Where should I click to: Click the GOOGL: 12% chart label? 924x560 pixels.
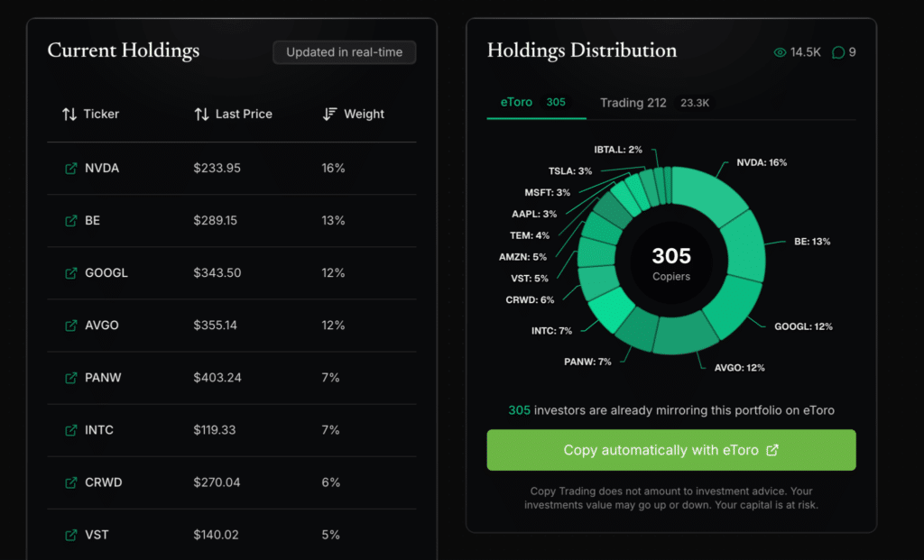[803, 326]
